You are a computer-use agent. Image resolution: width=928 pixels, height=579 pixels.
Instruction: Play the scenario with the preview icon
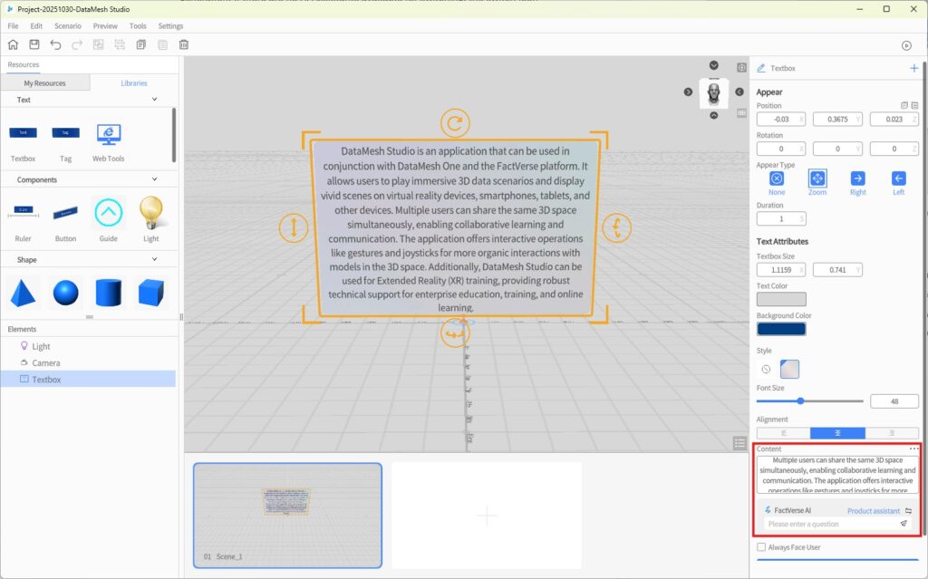pyautogui.click(x=906, y=45)
